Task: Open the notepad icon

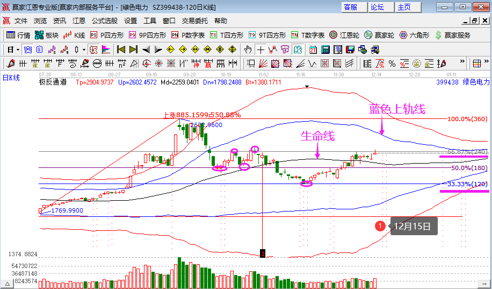Action: pos(338,50)
